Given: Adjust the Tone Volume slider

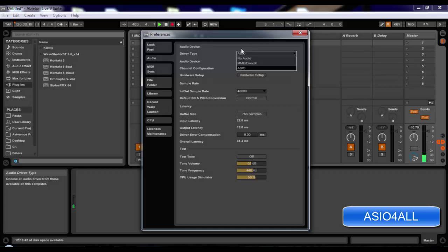Looking at the screenshot, I should pos(252,163).
